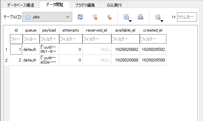
Task: Open the プラグマ編集 tab
Action: click(x=85, y=5)
